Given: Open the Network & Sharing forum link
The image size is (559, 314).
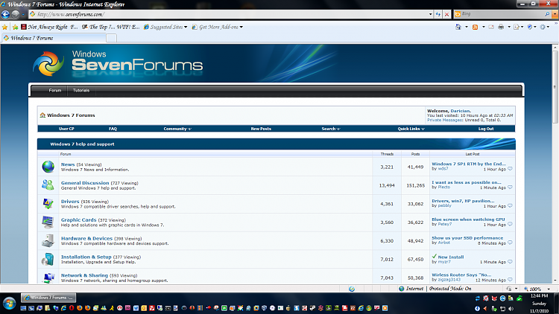Looking at the screenshot, I should tap(84, 275).
